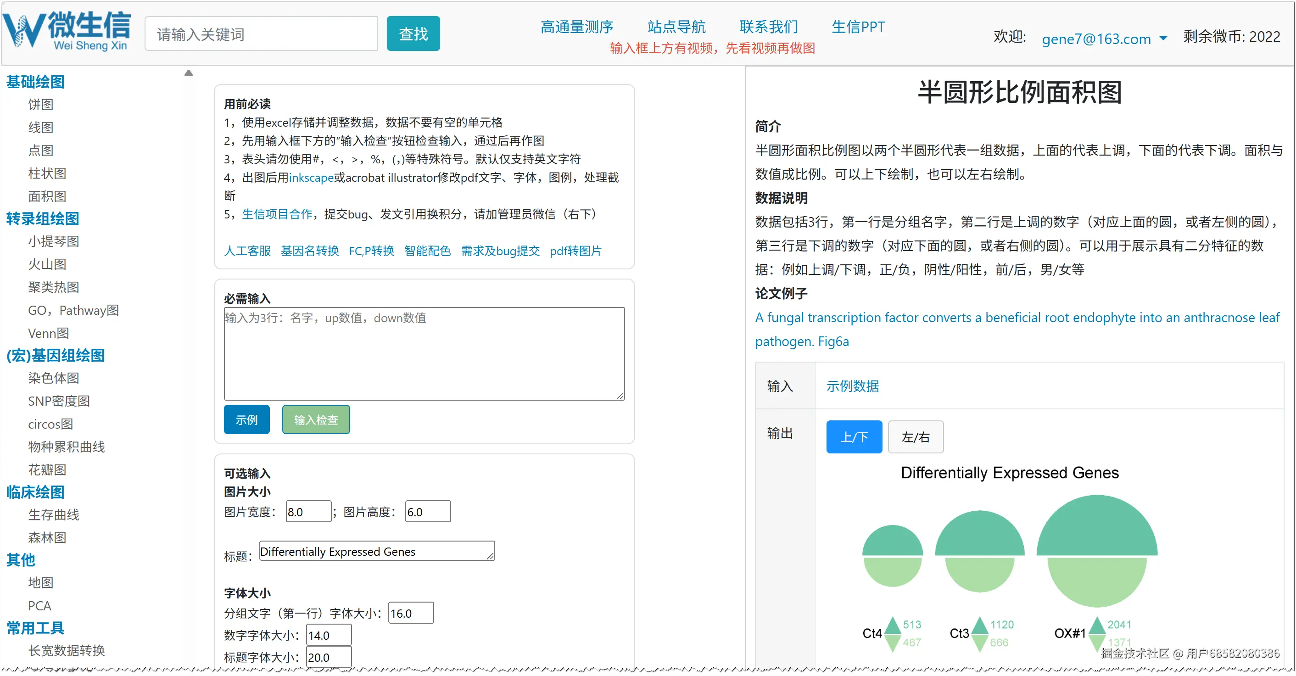Open the 生信PPT nav item
Viewport: 1296px width, 676px height.
pyautogui.click(x=858, y=26)
